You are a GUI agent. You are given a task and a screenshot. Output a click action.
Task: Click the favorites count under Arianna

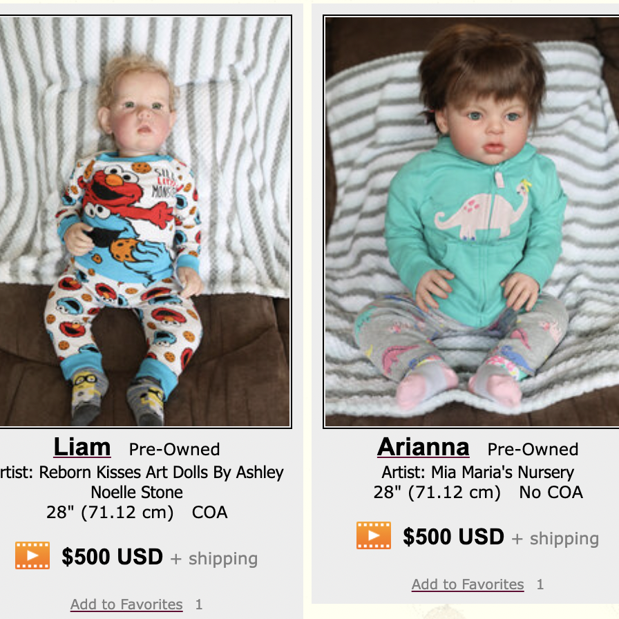pyautogui.click(x=540, y=584)
